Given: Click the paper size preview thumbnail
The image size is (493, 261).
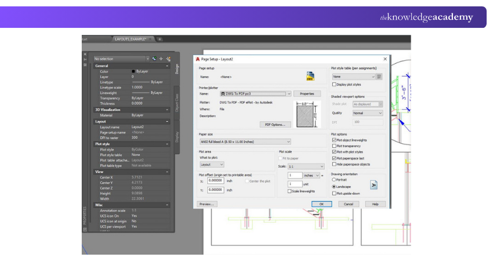Looking at the screenshot, I should pos(307,114).
